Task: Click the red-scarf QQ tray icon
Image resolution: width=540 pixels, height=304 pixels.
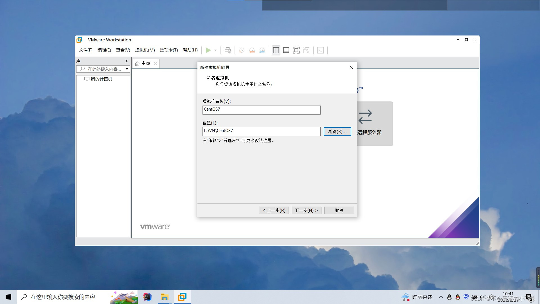Action: point(458,297)
